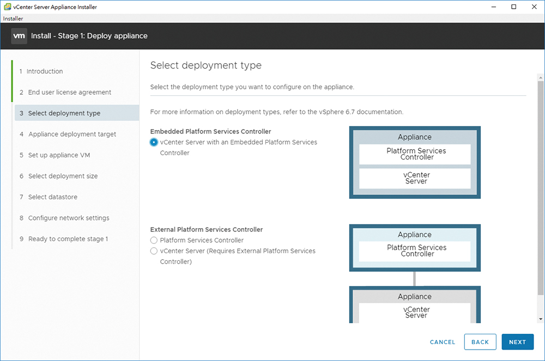Close the installer window
545x361 pixels.
[534, 7]
